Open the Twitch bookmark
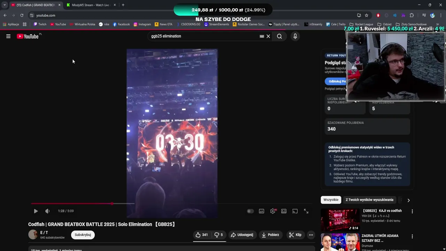The image size is (446, 251). 40,24
